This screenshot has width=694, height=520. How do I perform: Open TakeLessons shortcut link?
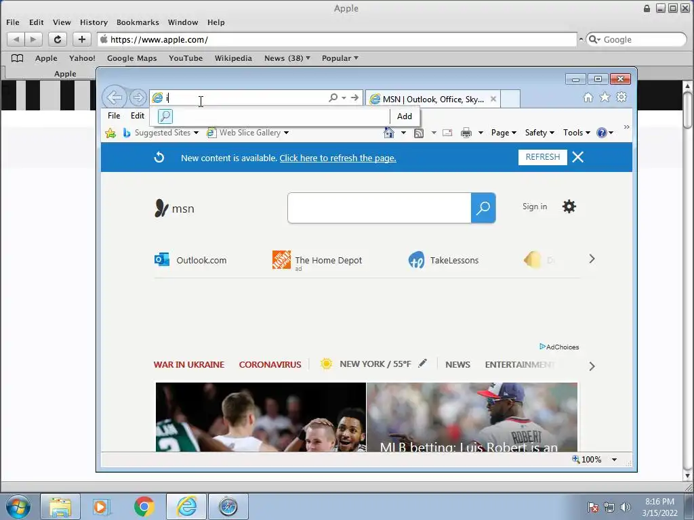[443, 260]
